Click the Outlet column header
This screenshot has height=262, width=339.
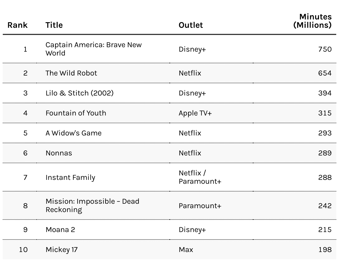191,25
